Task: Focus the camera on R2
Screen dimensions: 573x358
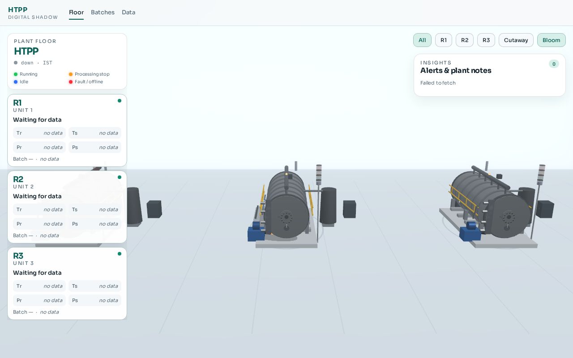Action: pos(465,40)
